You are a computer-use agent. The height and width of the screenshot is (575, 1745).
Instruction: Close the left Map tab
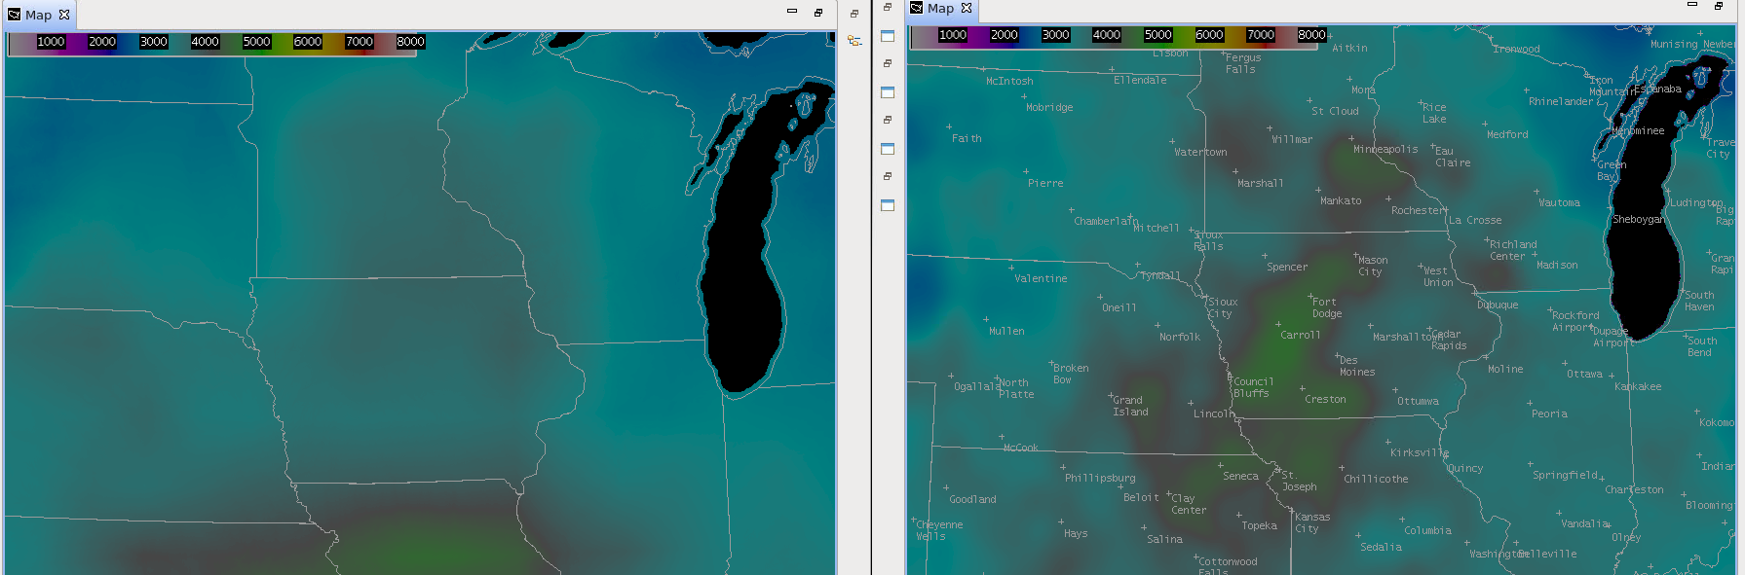[x=64, y=15]
